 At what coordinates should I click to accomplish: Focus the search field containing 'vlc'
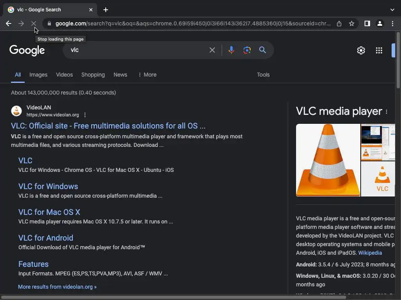pos(138,50)
